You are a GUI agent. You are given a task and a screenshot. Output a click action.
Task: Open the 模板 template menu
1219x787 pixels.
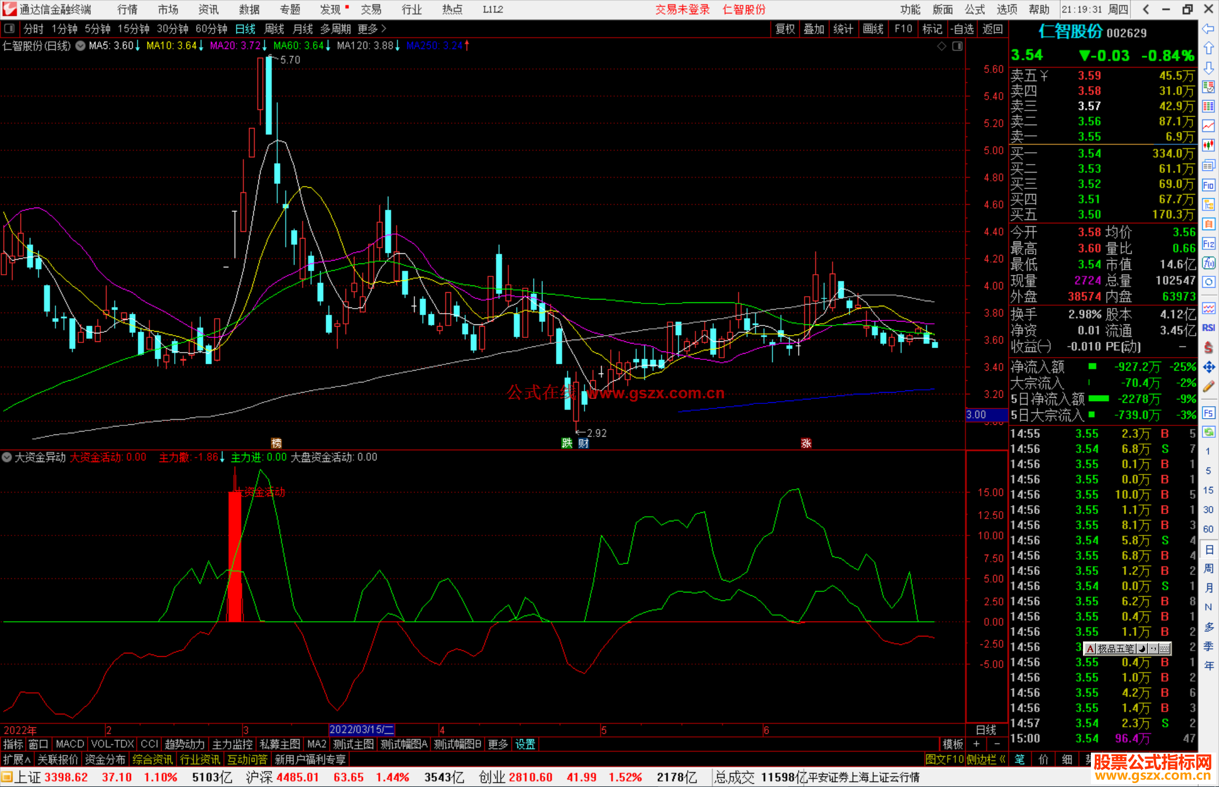[953, 744]
